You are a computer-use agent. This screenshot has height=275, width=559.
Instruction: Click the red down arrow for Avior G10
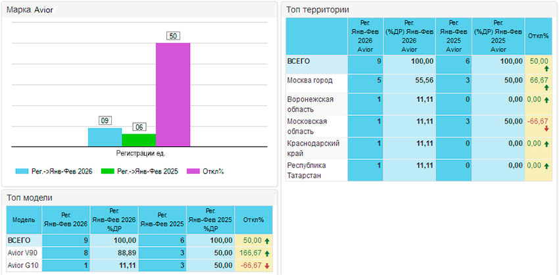pyautogui.click(x=267, y=264)
